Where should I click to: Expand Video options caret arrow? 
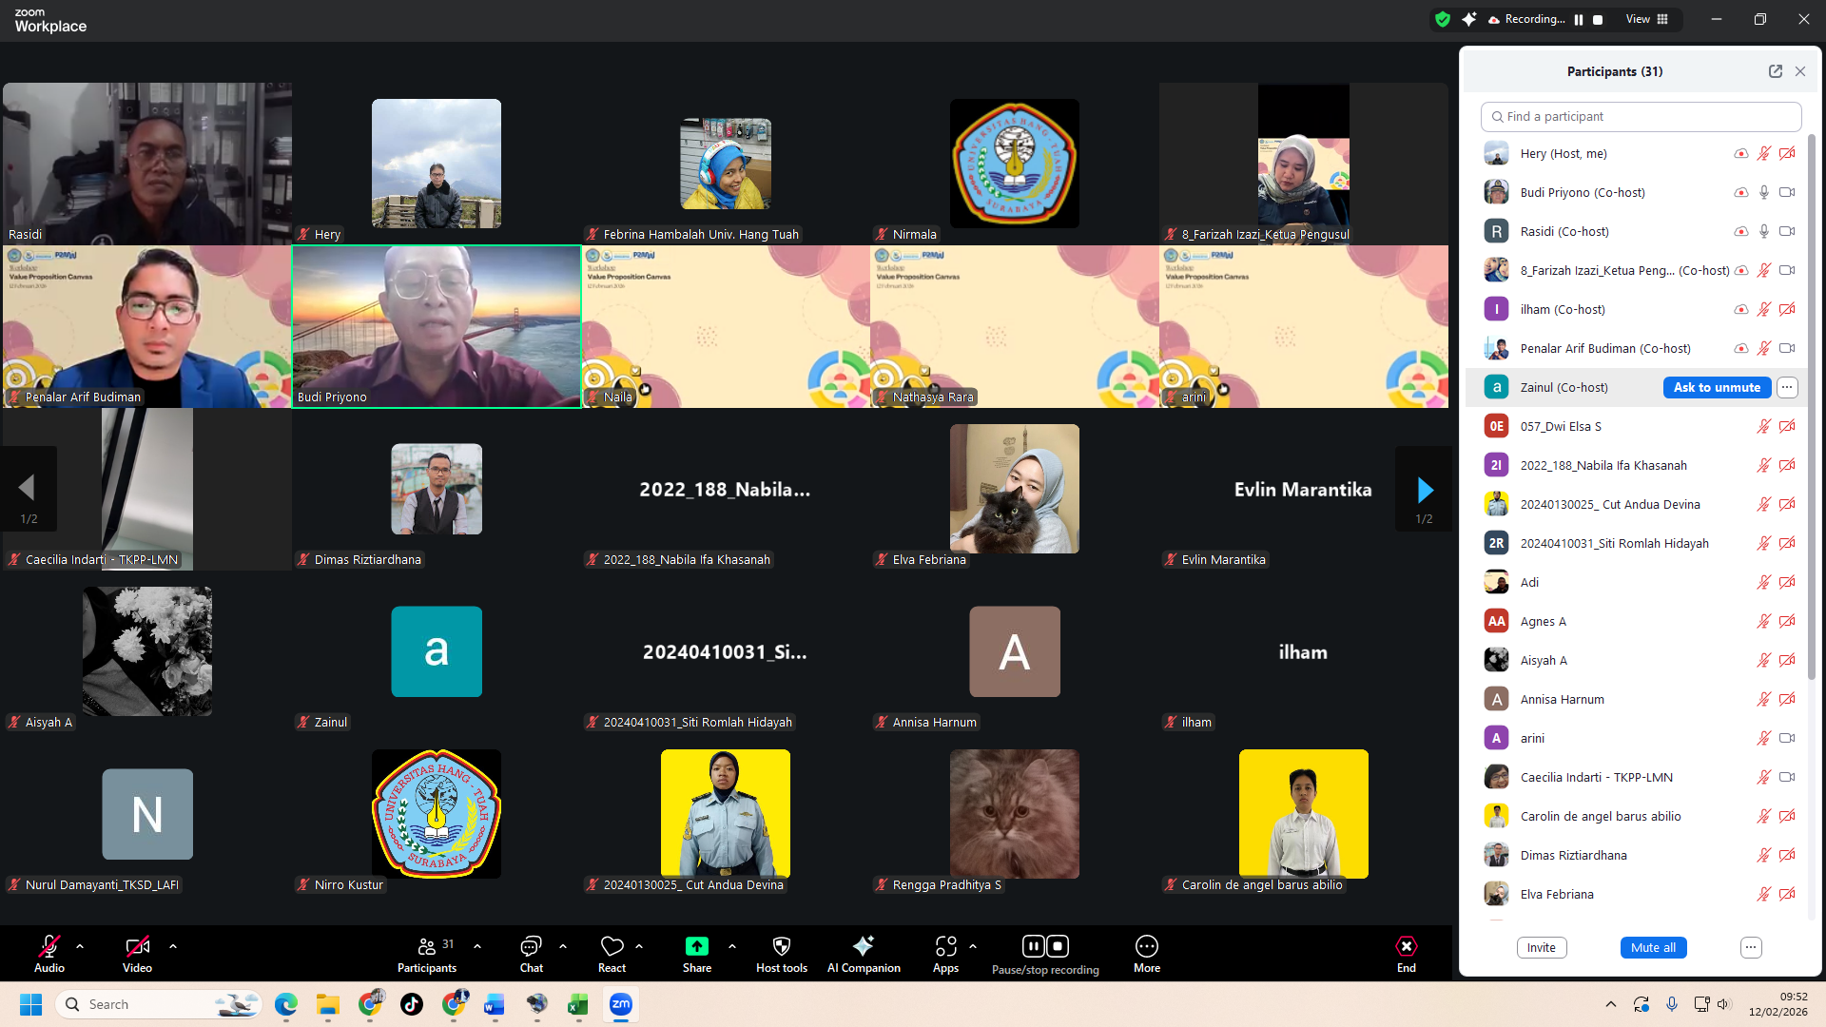(173, 946)
